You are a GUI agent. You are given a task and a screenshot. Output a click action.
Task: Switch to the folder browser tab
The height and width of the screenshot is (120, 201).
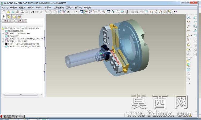[x=9, y=17]
